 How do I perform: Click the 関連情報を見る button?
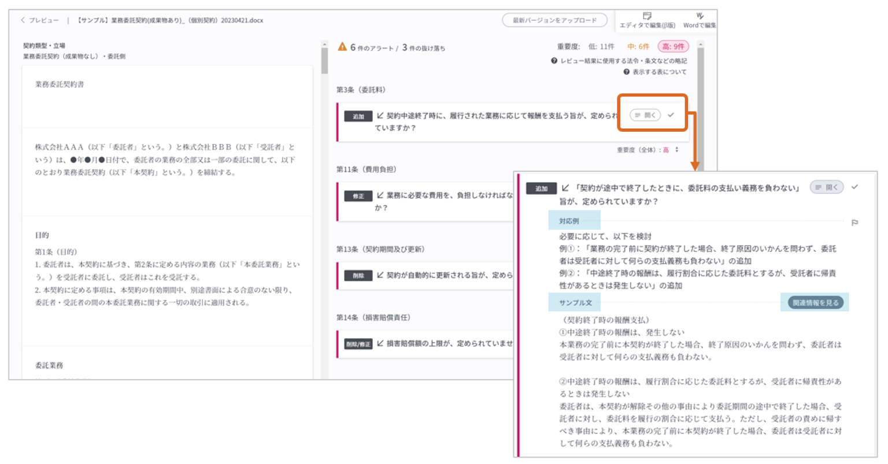pyautogui.click(x=815, y=303)
